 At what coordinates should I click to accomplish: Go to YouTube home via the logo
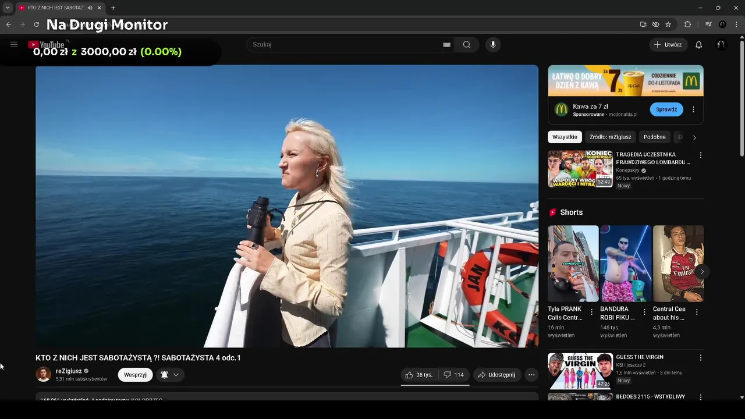pos(48,45)
